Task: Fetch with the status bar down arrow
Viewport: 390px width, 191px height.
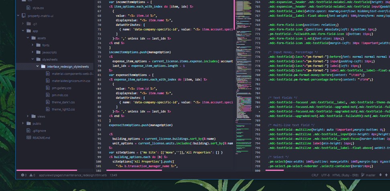Action: tap(380, 175)
